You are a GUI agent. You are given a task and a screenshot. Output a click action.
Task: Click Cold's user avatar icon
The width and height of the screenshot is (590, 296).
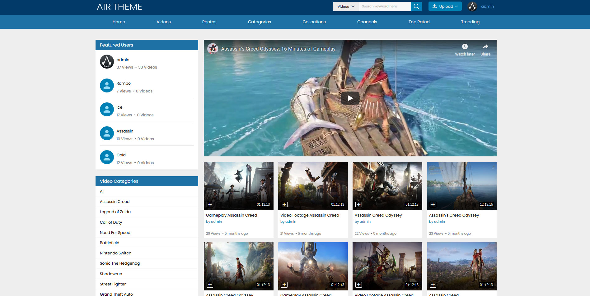(x=107, y=157)
